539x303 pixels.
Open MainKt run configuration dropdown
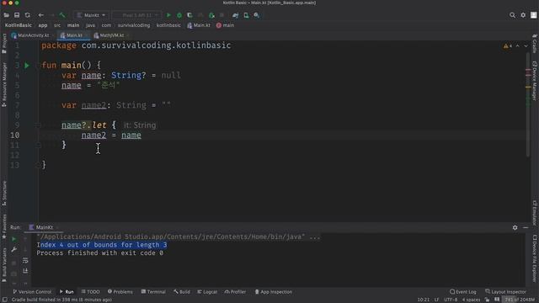click(x=92, y=15)
